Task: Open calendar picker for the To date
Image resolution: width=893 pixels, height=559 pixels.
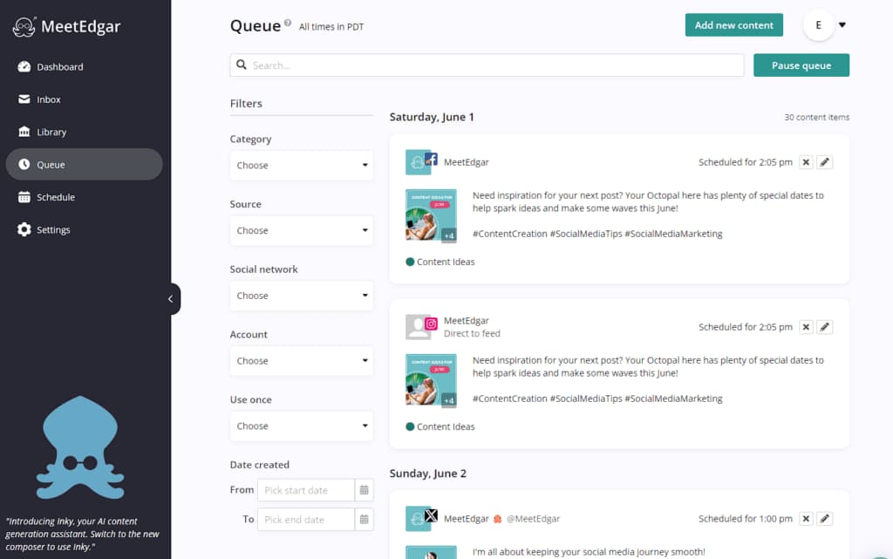Action: tap(365, 520)
